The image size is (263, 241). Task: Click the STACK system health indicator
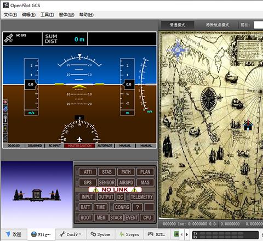116,218
